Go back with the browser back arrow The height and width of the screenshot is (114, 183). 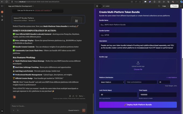[2, 2]
